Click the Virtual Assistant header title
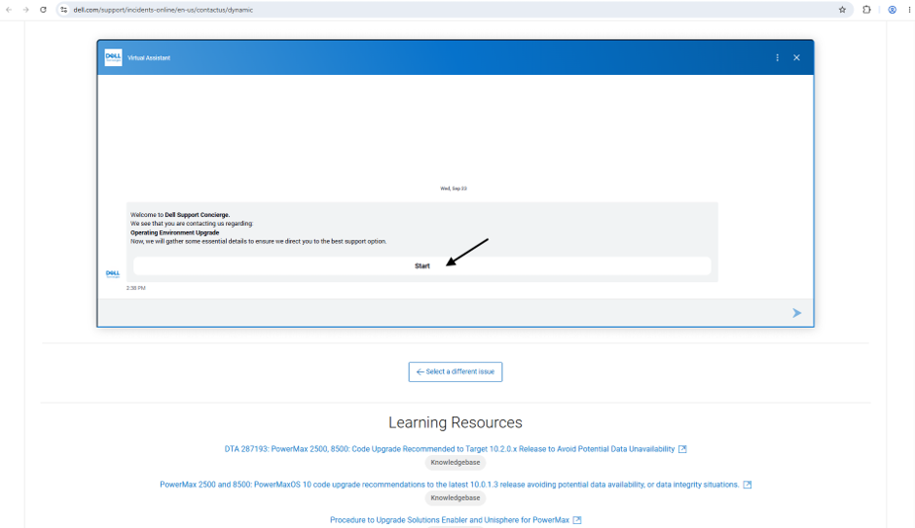 pyautogui.click(x=149, y=57)
